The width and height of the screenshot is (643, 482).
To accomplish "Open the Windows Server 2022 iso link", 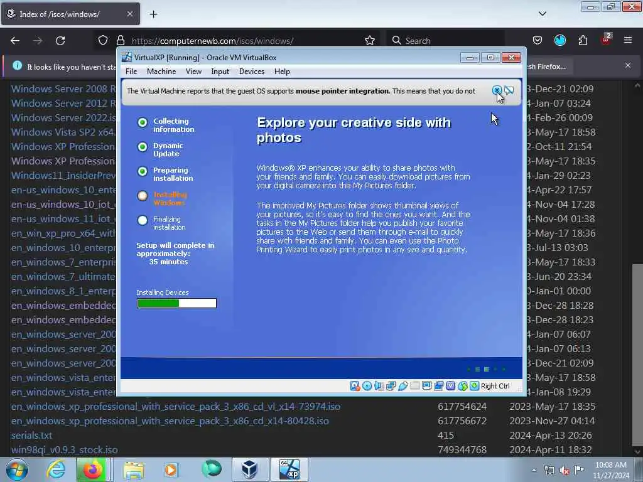I will [63, 117].
